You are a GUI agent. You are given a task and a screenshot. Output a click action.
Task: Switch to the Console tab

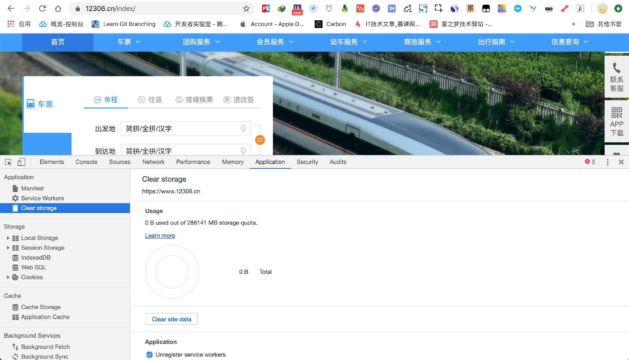coord(87,162)
